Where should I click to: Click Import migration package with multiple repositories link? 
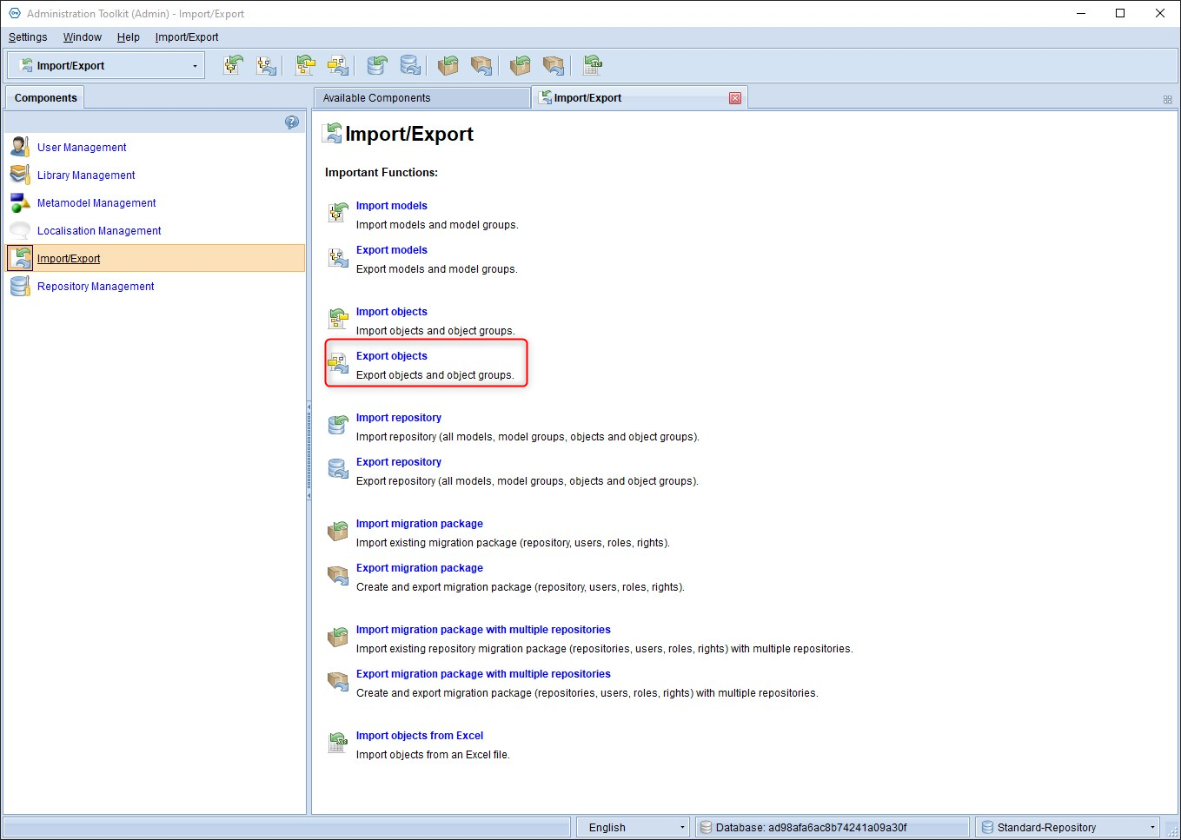click(x=483, y=630)
